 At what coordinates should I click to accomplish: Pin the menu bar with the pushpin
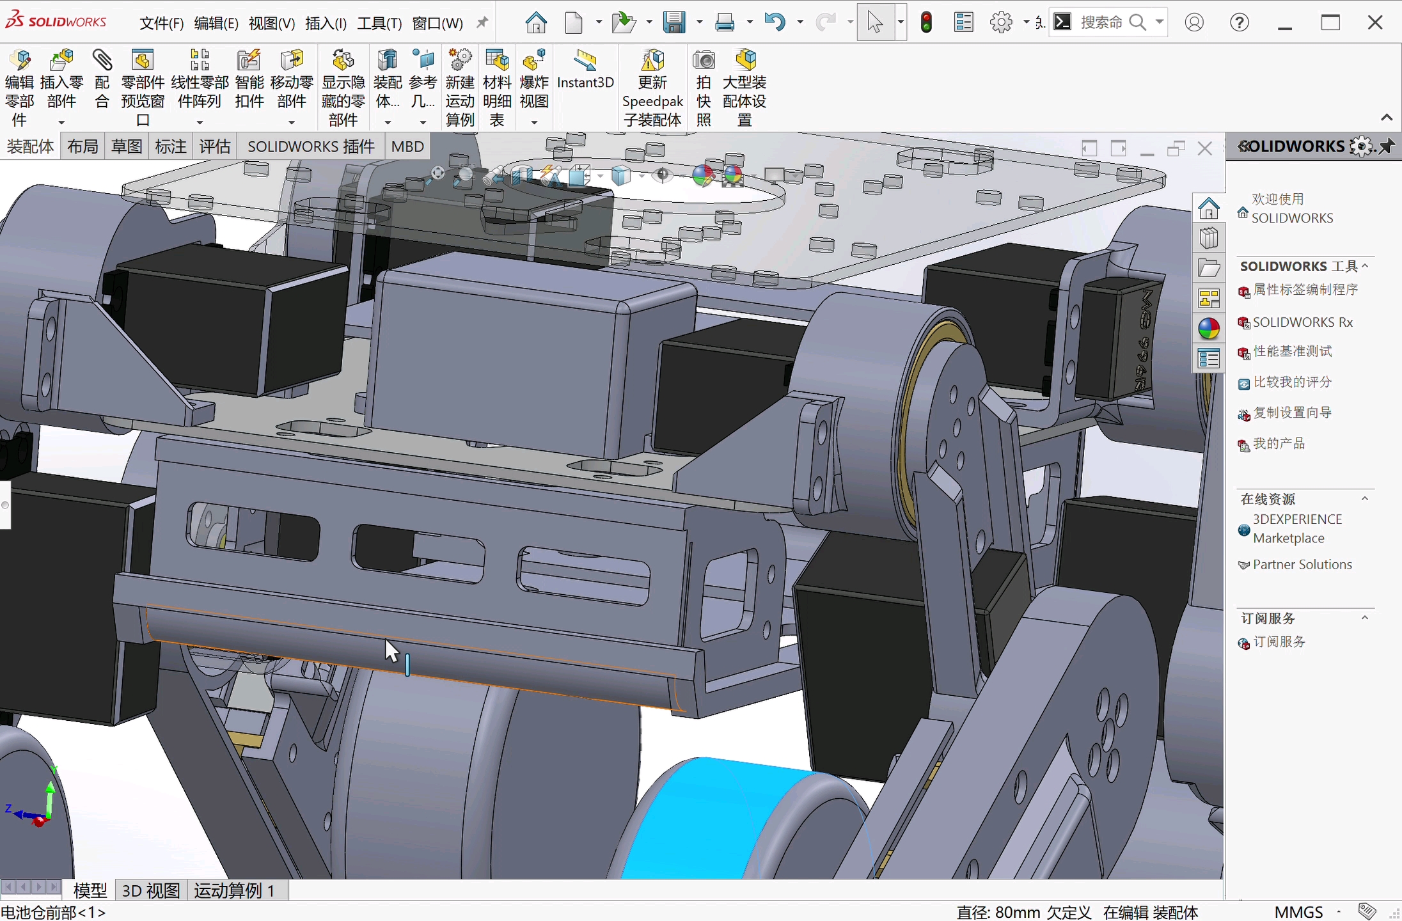(x=482, y=23)
